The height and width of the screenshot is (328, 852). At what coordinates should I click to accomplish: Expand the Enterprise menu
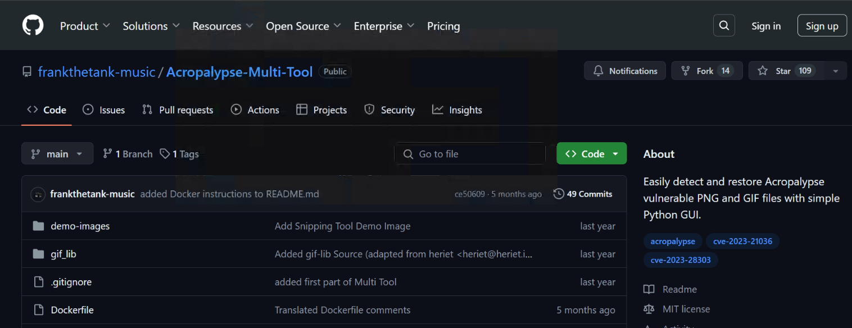(x=384, y=26)
